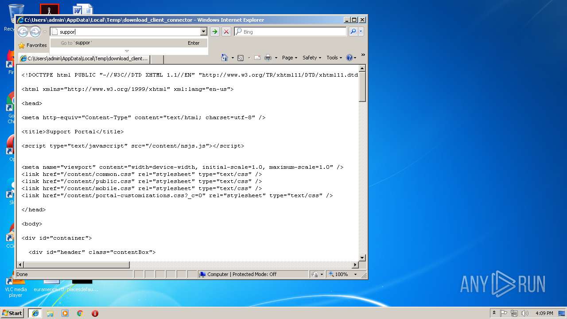The width and height of the screenshot is (567, 319).
Task: Open the Home page icon
Action: click(x=224, y=58)
